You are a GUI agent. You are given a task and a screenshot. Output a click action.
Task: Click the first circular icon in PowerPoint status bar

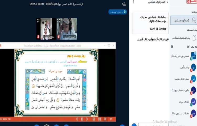pyautogui.click(x=77, y=119)
